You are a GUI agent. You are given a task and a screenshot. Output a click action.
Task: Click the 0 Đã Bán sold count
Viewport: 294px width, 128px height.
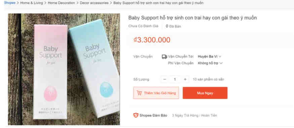174,26
